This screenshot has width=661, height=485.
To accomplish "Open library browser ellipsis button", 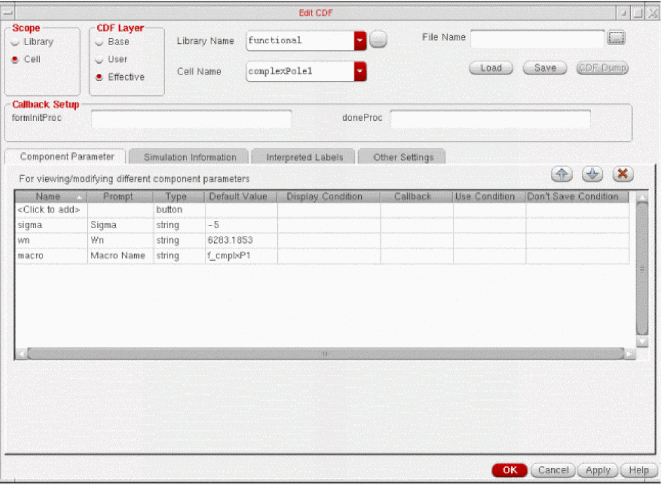I will [378, 41].
